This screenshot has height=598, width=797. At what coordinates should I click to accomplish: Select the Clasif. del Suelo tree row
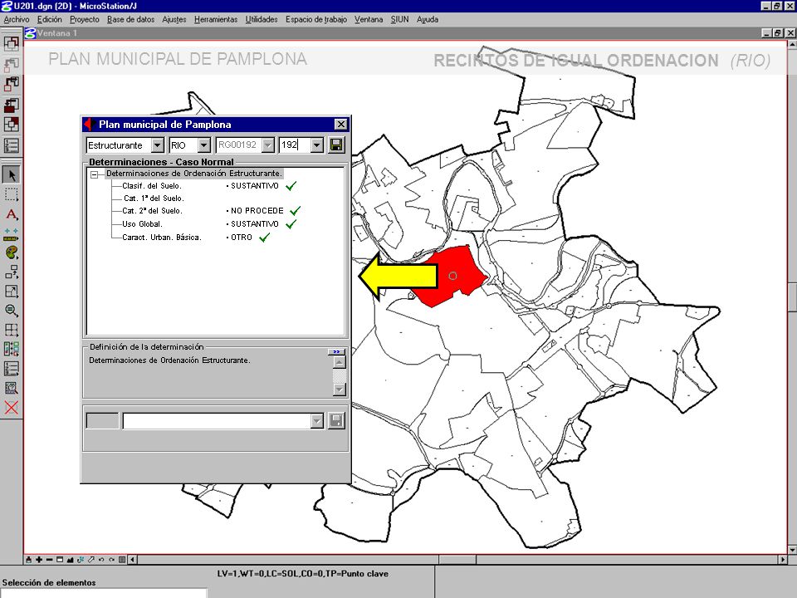tap(151, 186)
